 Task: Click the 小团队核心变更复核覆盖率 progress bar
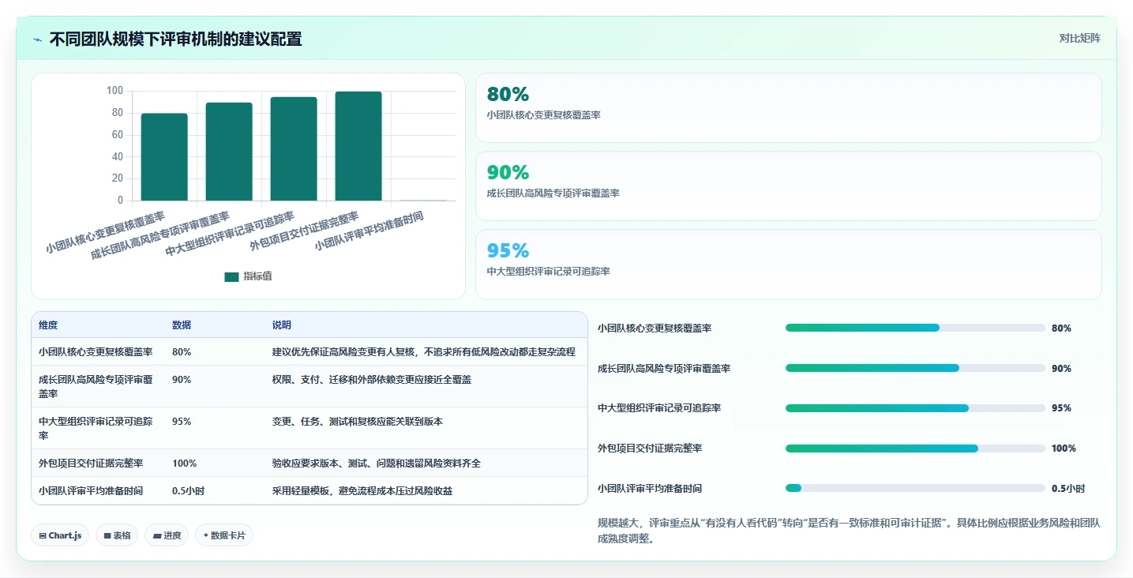pos(915,328)
